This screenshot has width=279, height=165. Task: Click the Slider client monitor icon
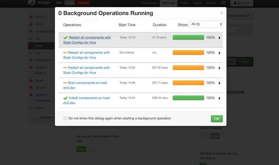coord(31,108)
